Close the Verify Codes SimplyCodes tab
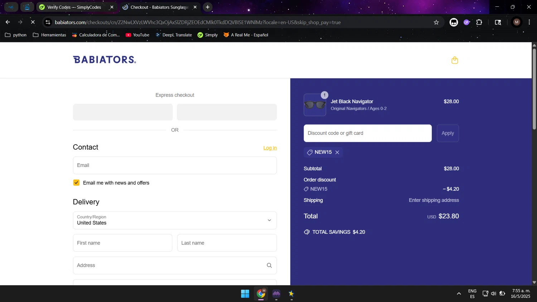537x302 pixels. 112,7
